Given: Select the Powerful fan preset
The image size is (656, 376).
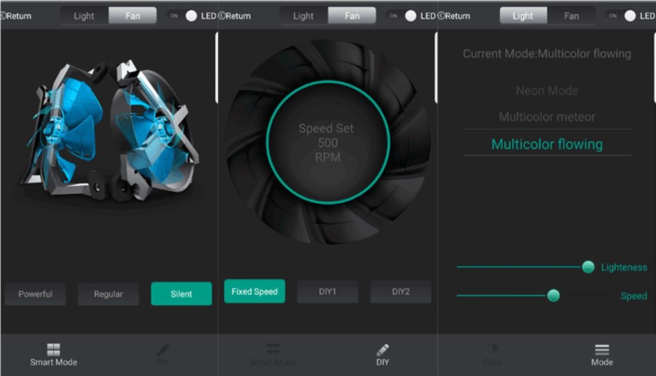Looking at the screenshot, I should 35,294.
